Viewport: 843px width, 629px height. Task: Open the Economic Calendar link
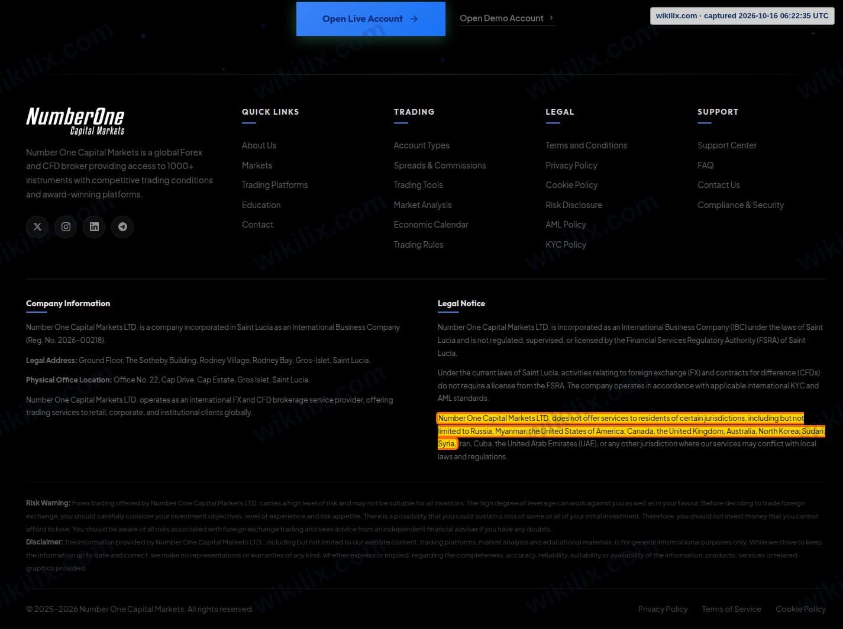(431, 225)
